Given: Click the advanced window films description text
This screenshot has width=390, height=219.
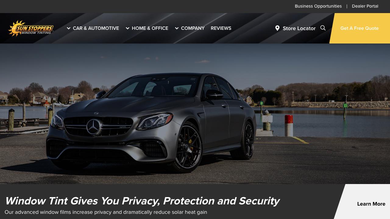Looking at the screenshot, I should [x=106, y=212].
